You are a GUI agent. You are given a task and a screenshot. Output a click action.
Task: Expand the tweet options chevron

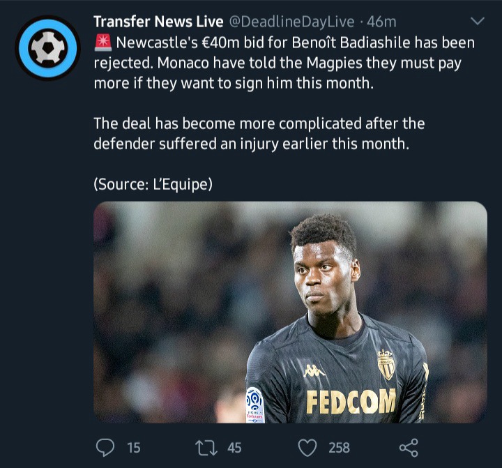coord(478,22)
